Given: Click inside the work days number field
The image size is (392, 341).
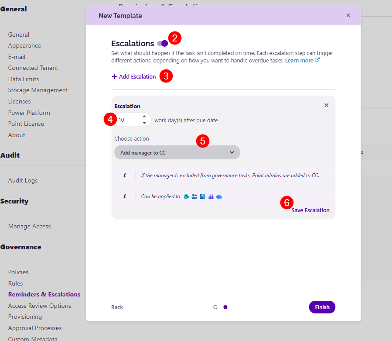Looking at the screenshot, I should click(129, 120).
